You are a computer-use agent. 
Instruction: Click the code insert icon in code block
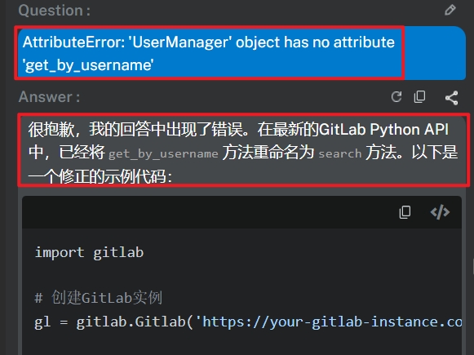pyautogui.click(x=440, y=211)
